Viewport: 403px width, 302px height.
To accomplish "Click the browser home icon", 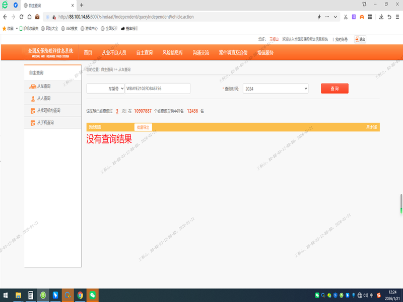I will [x=29, y=17].
